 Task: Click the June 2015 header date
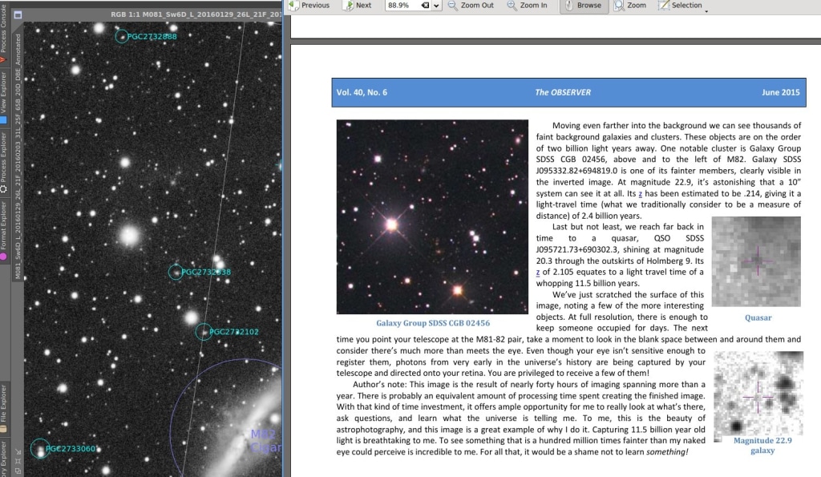[781, 92]
